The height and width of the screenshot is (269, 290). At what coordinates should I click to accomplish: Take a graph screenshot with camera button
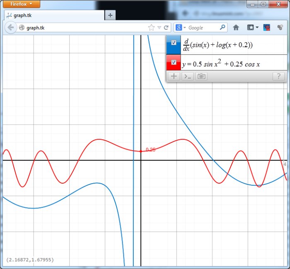(x=201, y=76)
